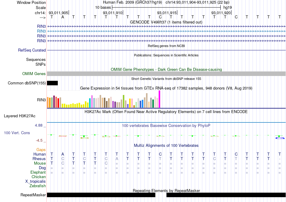Open the GTEx Gene Expression track title
The width and height of the screenshot is (286, 202).
166,88
